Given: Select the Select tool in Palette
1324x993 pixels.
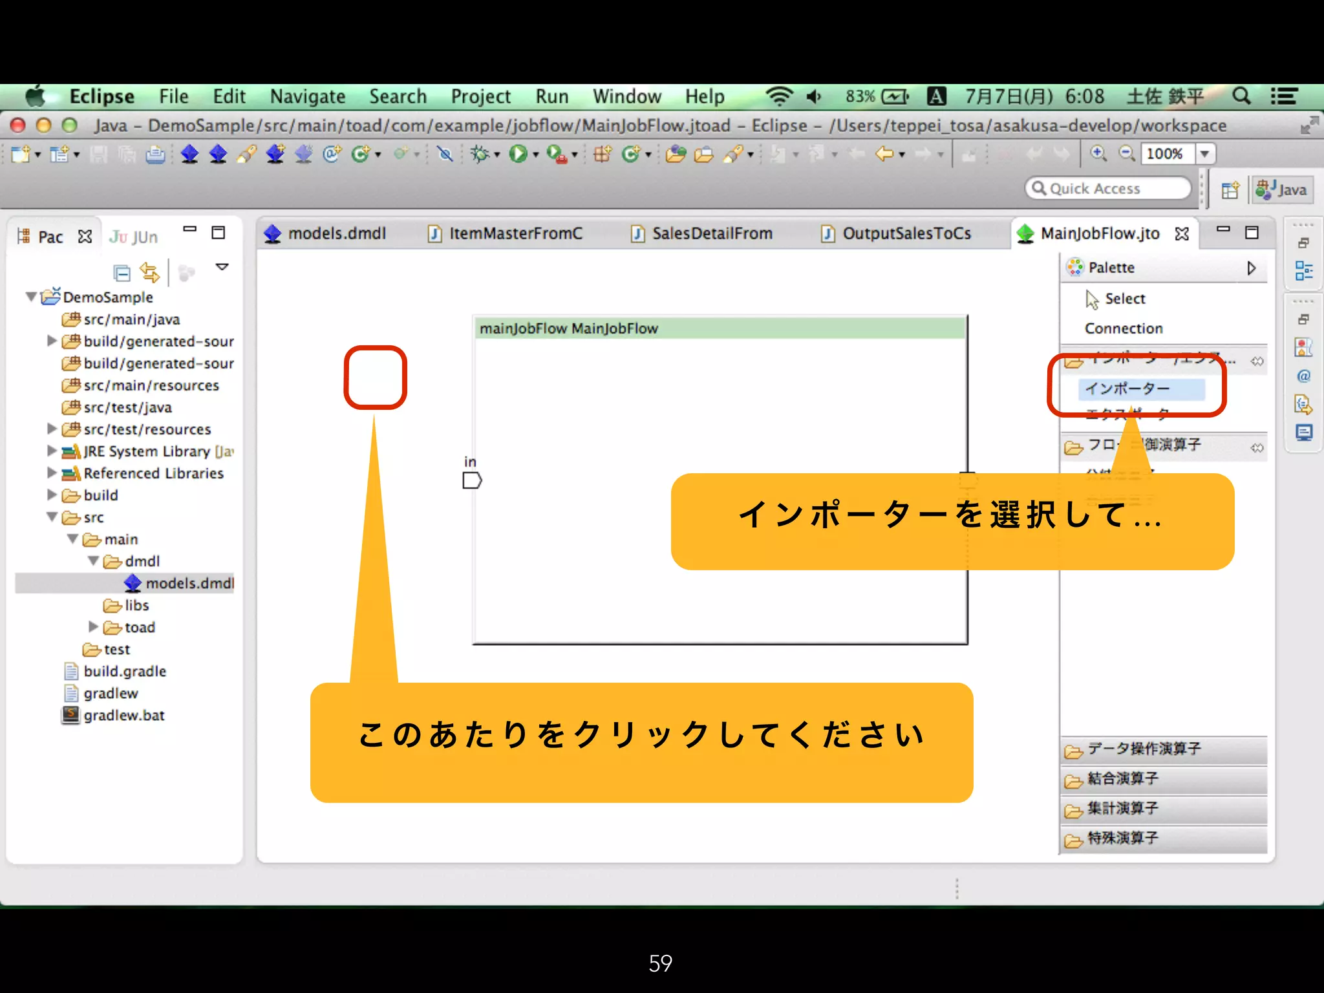Looking at the screenshot, I should pos(1124,299).
